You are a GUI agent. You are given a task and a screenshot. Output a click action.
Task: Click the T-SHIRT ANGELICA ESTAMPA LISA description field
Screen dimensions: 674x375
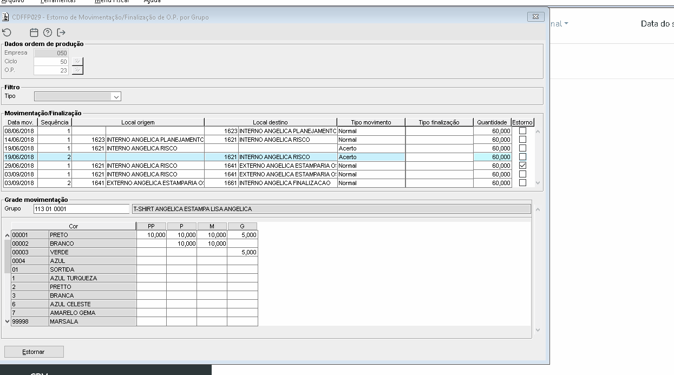[331, 209]
